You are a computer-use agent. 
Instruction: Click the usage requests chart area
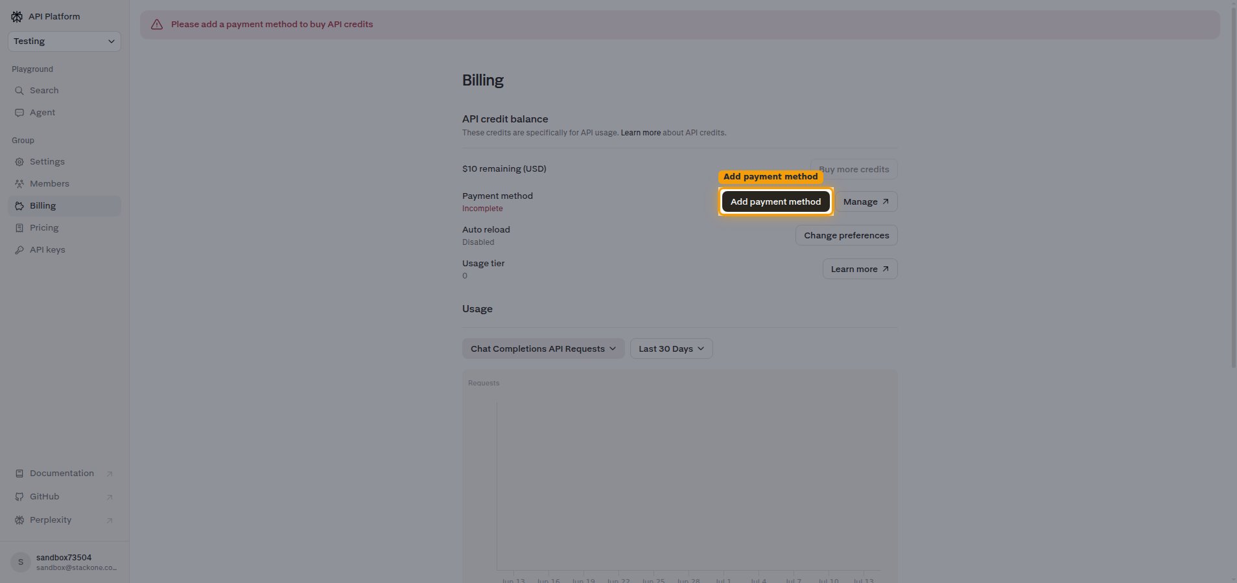coord(680,476)
